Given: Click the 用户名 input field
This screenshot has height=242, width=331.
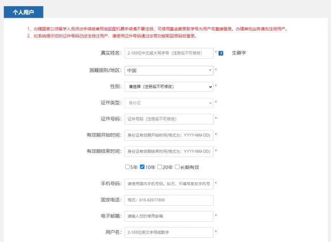Looking at the screenshot, I should (169, 232).
